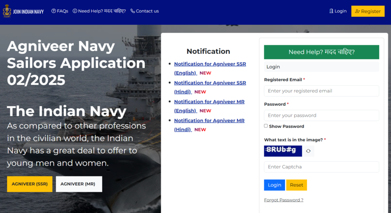
Task: Open Agniveer SSR Hindi notification
Action: click(210, 87)
